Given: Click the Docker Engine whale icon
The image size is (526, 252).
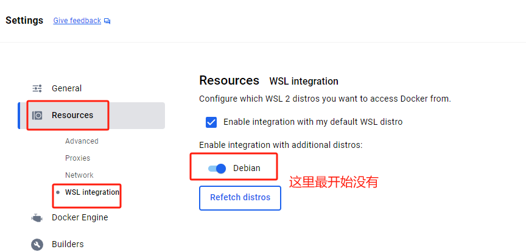Looking at the screenshot, I should pos(37,217).
